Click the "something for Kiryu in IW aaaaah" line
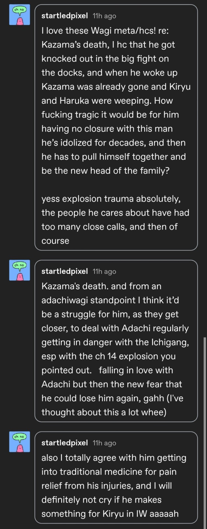The height and width of the screenshot is (529, 207). pyautogui.click(x=110, y=514)
